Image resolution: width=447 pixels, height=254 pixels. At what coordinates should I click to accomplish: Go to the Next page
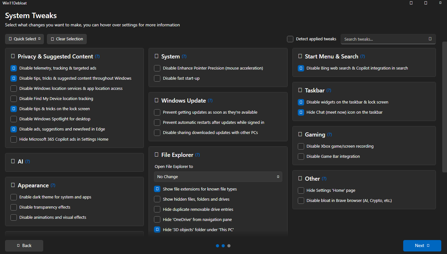tap(422, 246)
